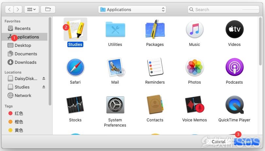Screen dimensions: 265x151
Task: Select the System Preferences icon
Action: coord(115,105)
